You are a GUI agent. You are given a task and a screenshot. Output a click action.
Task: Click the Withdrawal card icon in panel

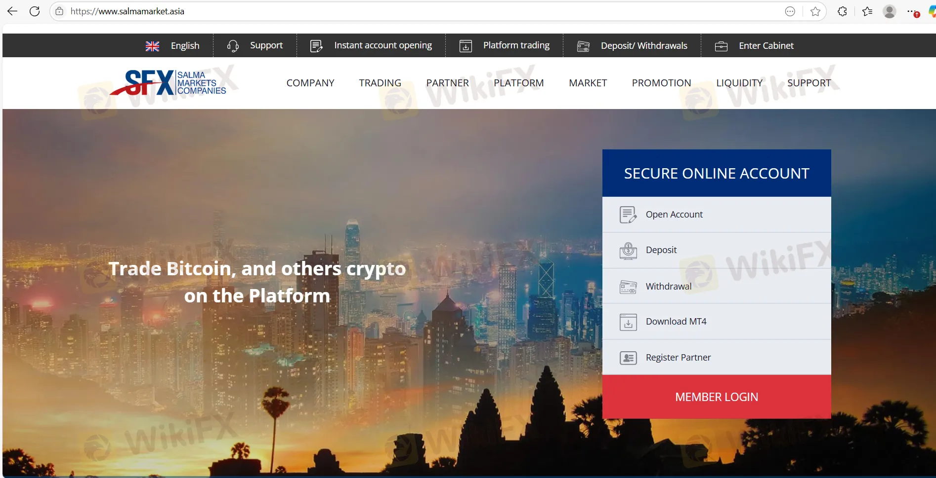coord(628,287)
